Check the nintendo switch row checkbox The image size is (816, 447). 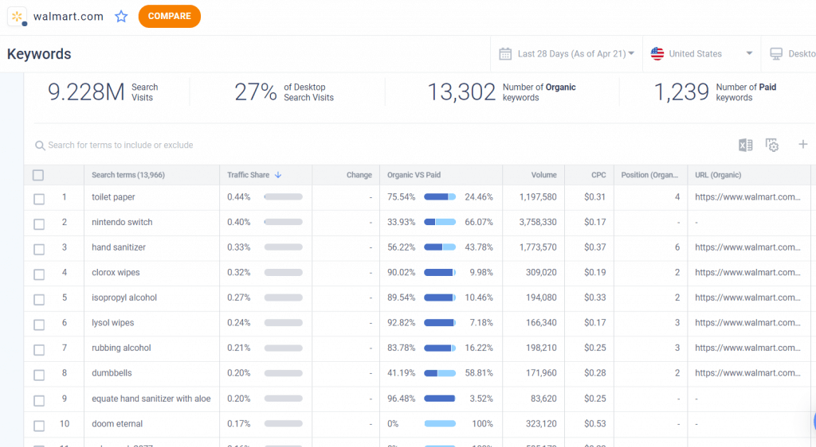(39, 224)
